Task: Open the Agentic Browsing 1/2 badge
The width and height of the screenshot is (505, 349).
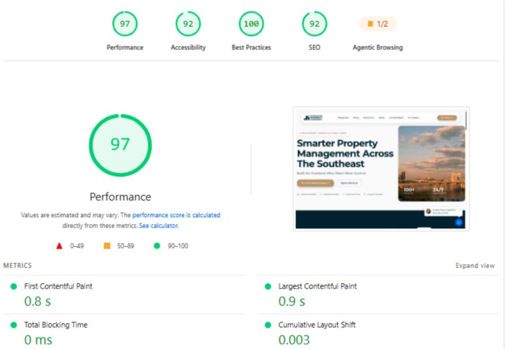Action: pos(378,24)
